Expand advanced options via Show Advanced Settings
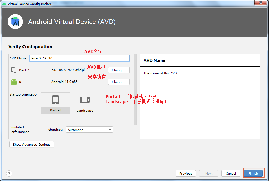The image size is (269, 181). tap(31, 144)
